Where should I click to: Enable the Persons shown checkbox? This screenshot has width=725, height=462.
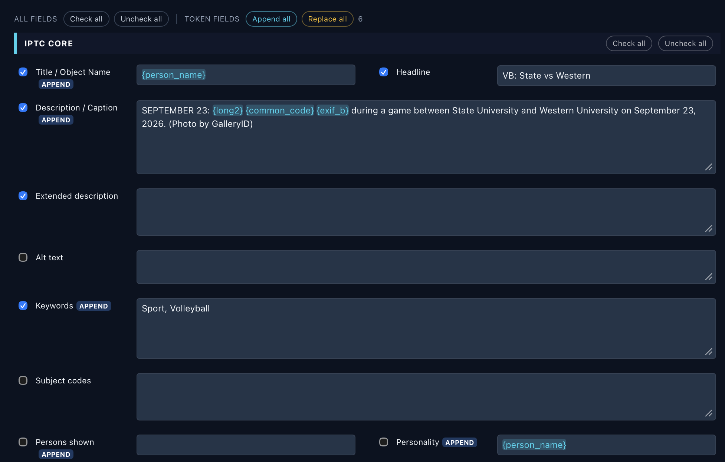23,442
